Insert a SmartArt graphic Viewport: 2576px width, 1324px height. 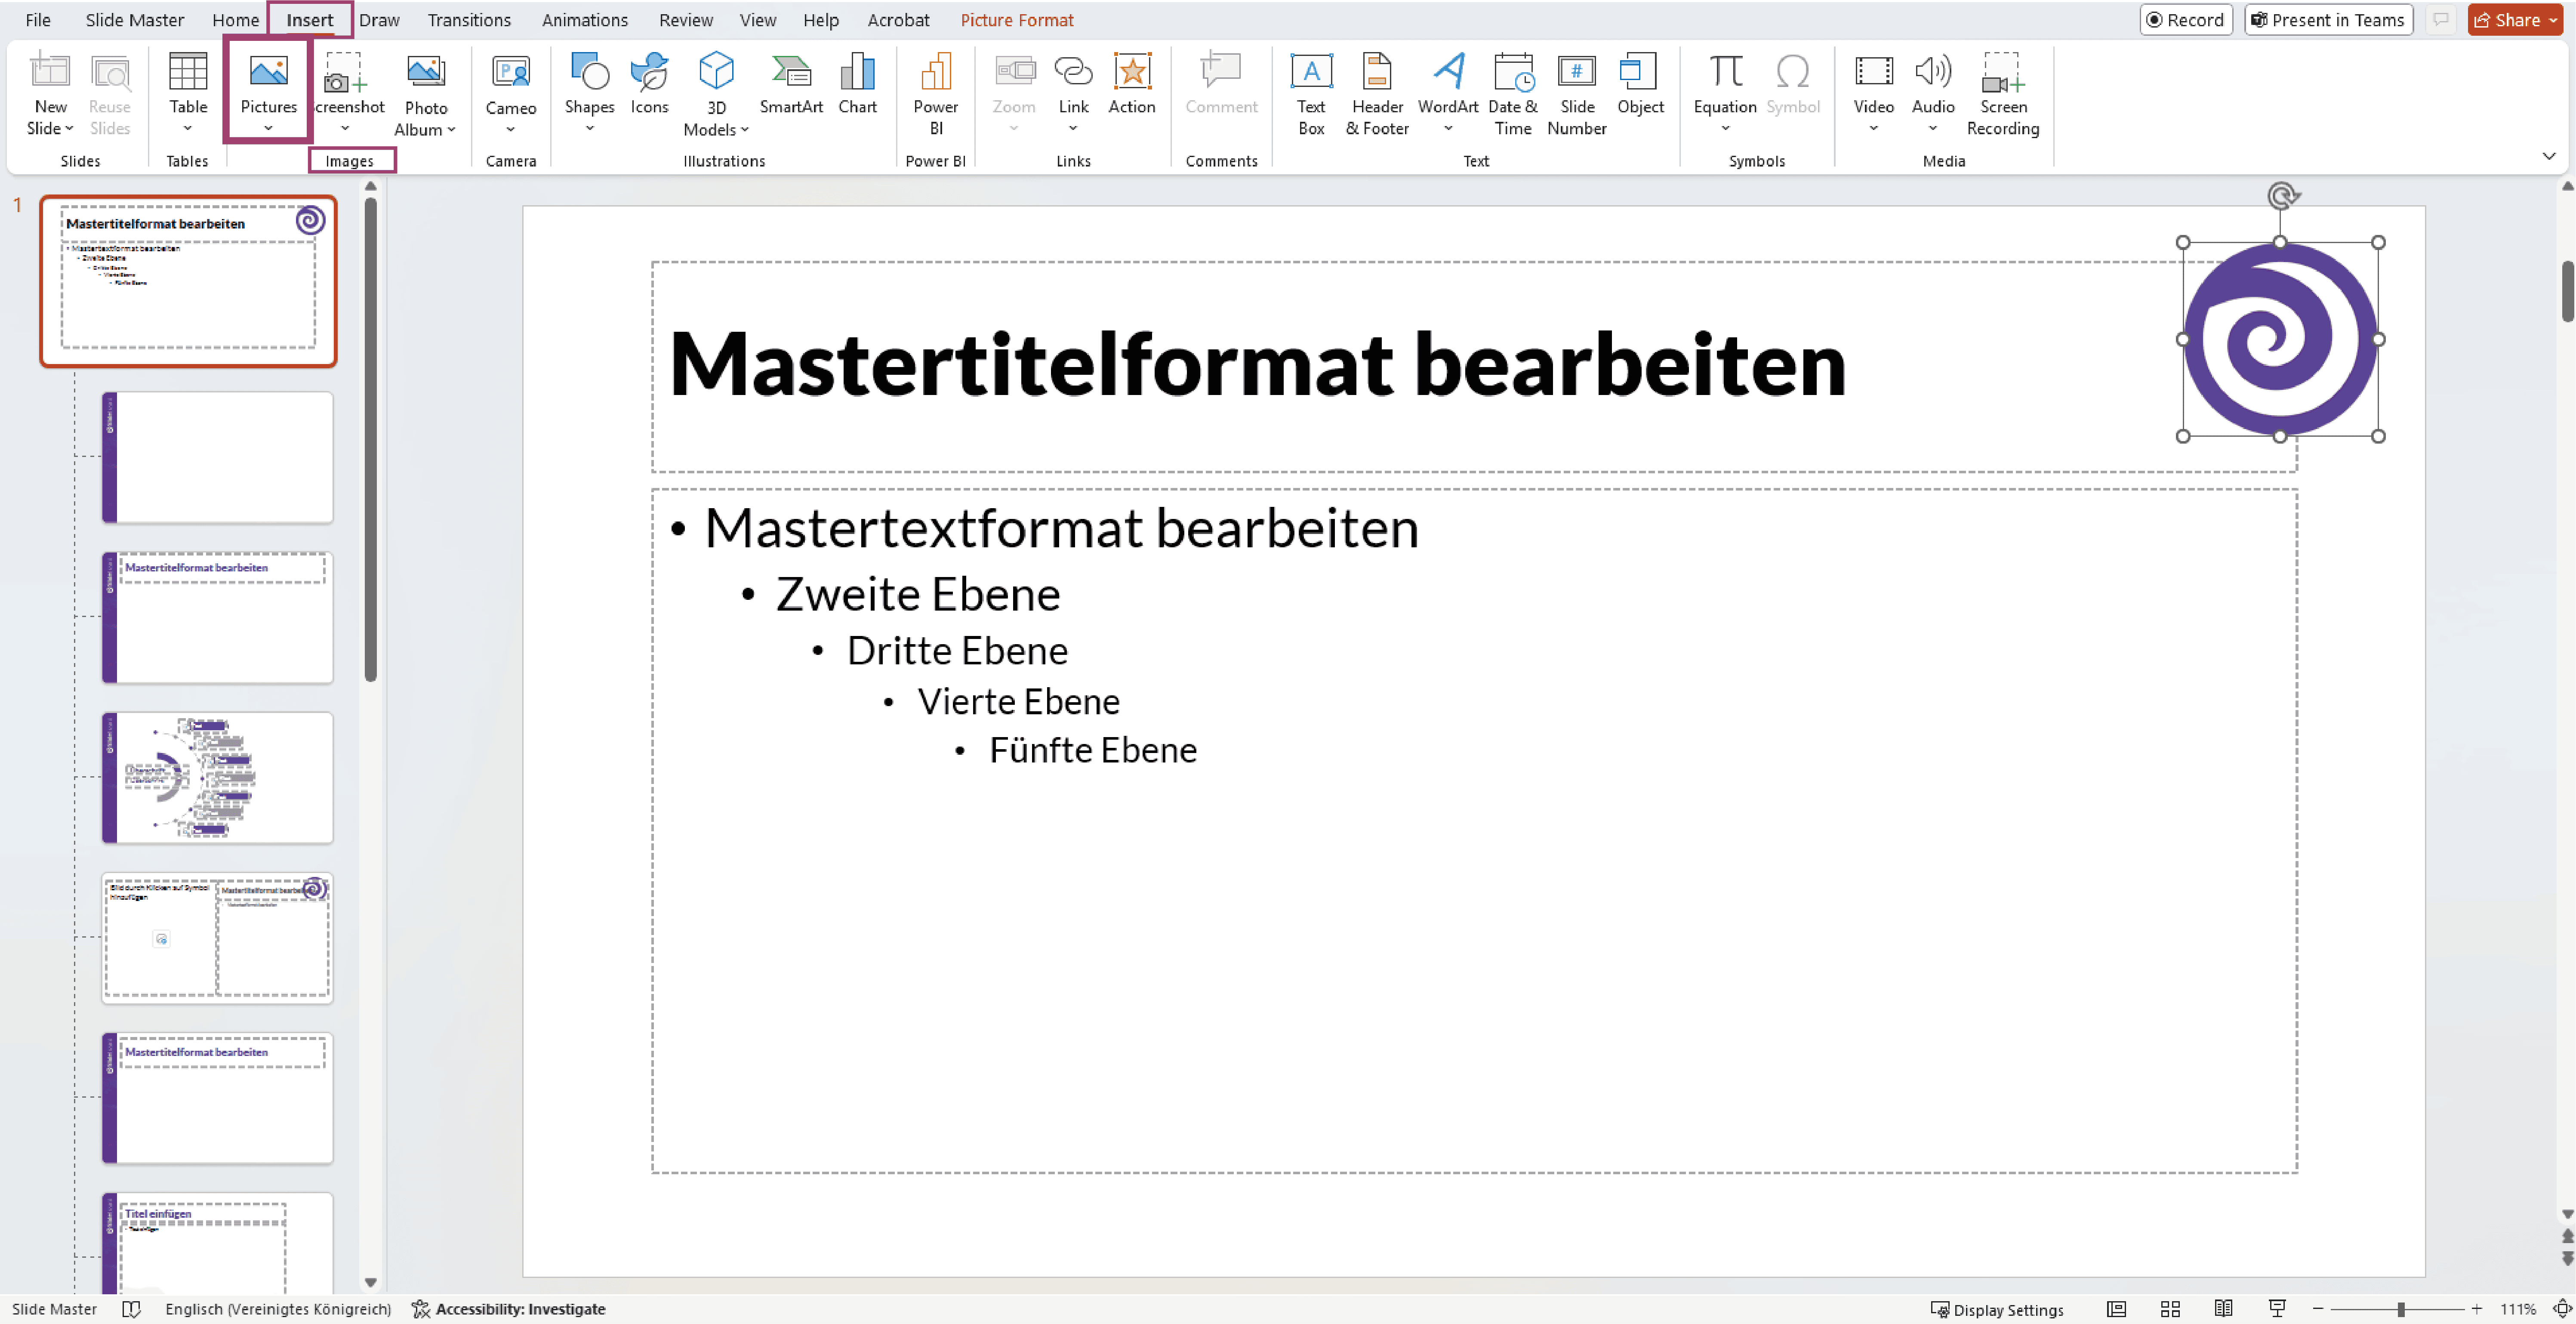[791, 84]
